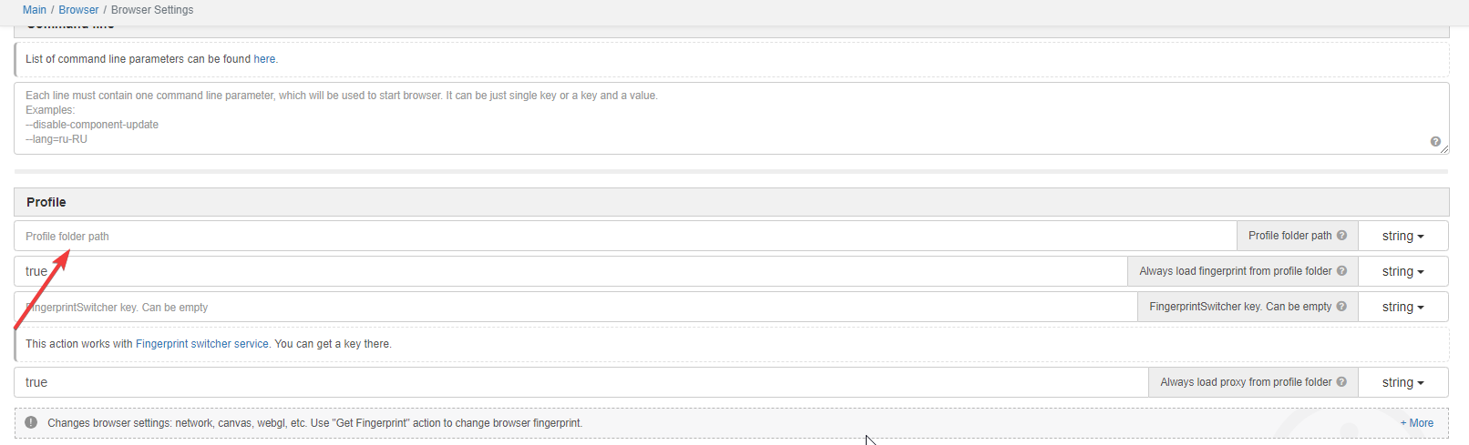Viewport: 1469px width, 445px height.
Task: Open the 'here' command line parameters link
Action: (x=264, y=59)
